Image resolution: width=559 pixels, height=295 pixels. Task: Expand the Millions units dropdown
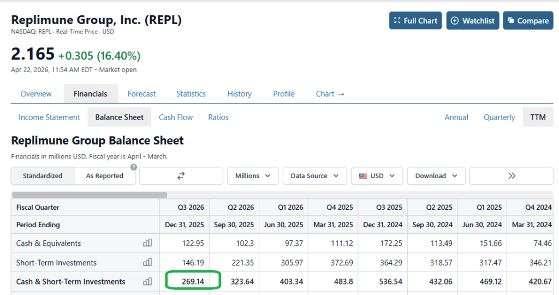pos(253,176)
